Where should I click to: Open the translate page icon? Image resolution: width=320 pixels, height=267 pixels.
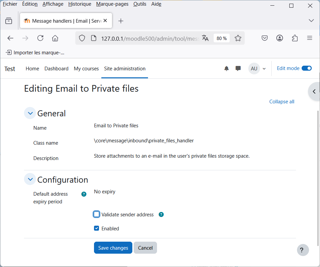tap(205, 38)
